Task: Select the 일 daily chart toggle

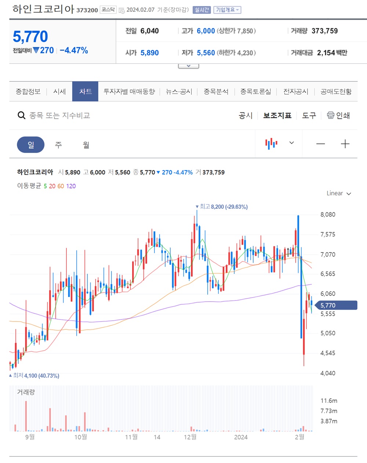Action: click(30, 145)
